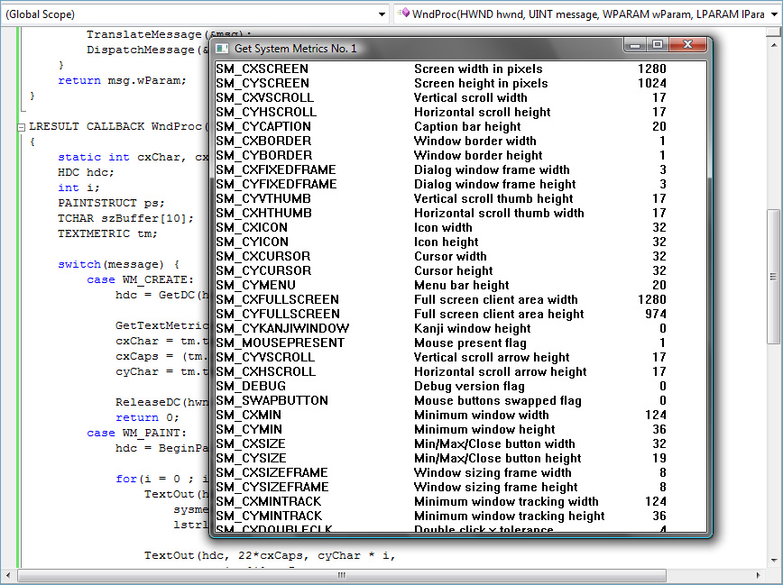Click 'HDC hdc;' declaration in editor
Screen dimensions: 783x585
tap(86, 172)
